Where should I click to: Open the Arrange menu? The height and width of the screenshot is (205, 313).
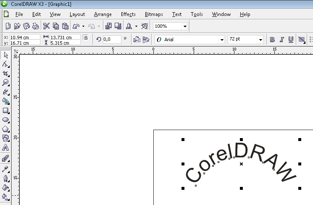pyautogui.click(x=103, y=14)
